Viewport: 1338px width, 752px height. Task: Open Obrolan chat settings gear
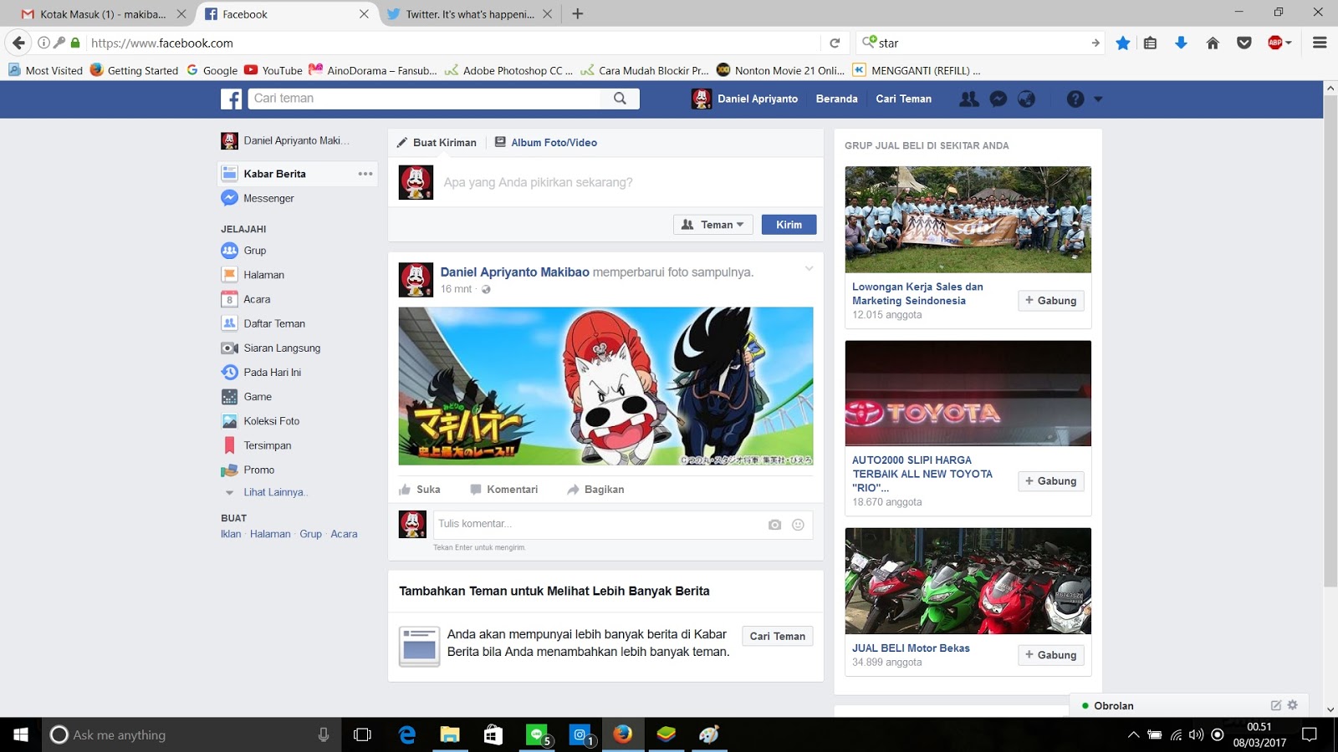(x=1293, y=705)
